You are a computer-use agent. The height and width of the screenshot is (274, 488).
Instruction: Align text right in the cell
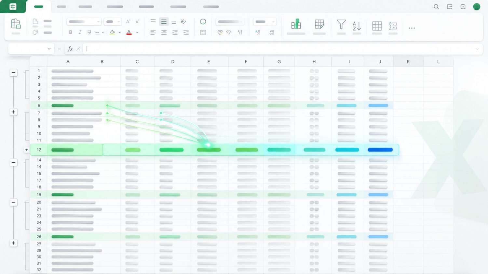[x=175, y=32]
